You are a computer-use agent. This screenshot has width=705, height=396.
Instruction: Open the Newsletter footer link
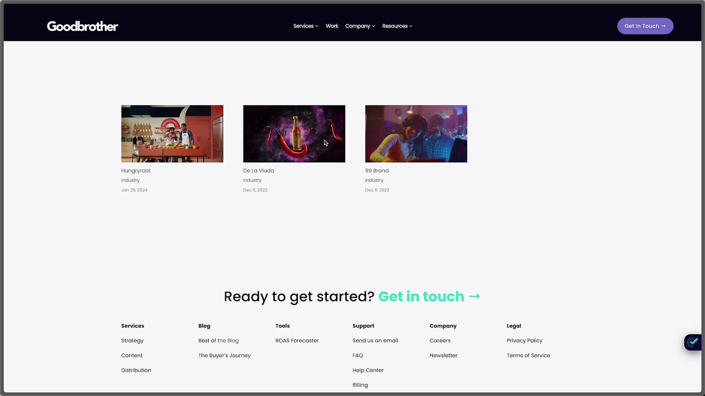click(x=443, y=355)
